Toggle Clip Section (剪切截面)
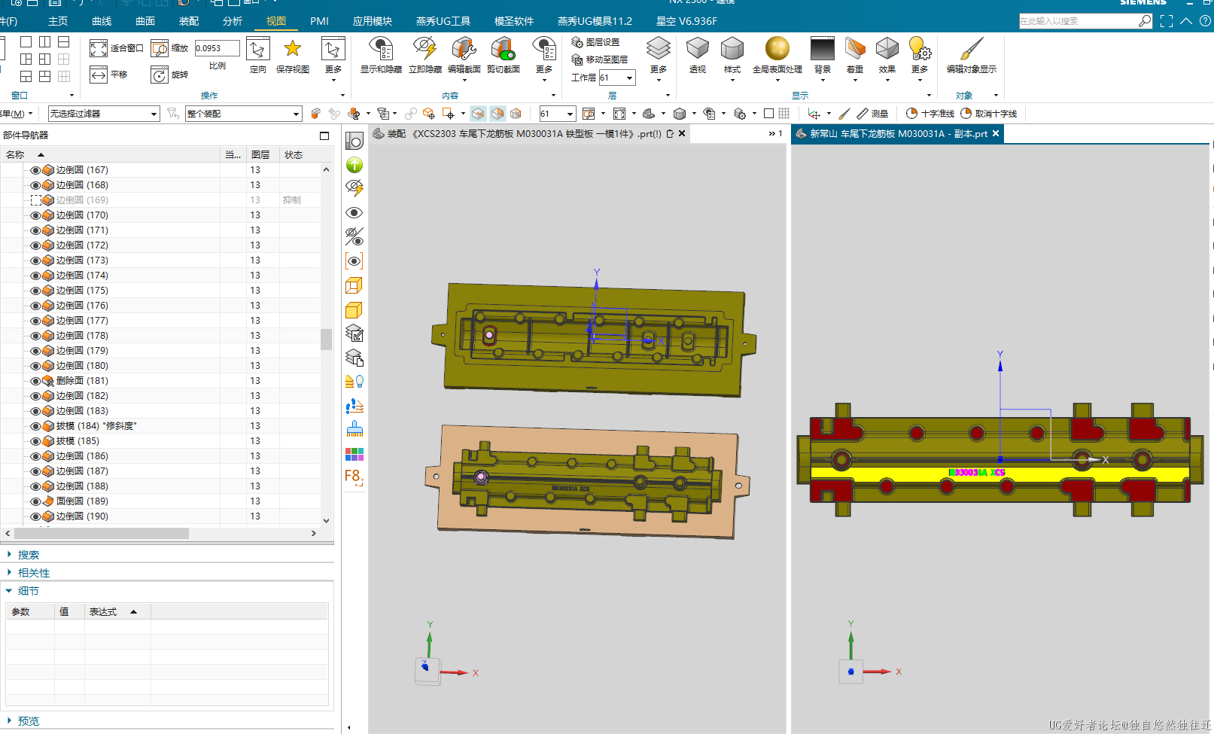 point(503,50)
